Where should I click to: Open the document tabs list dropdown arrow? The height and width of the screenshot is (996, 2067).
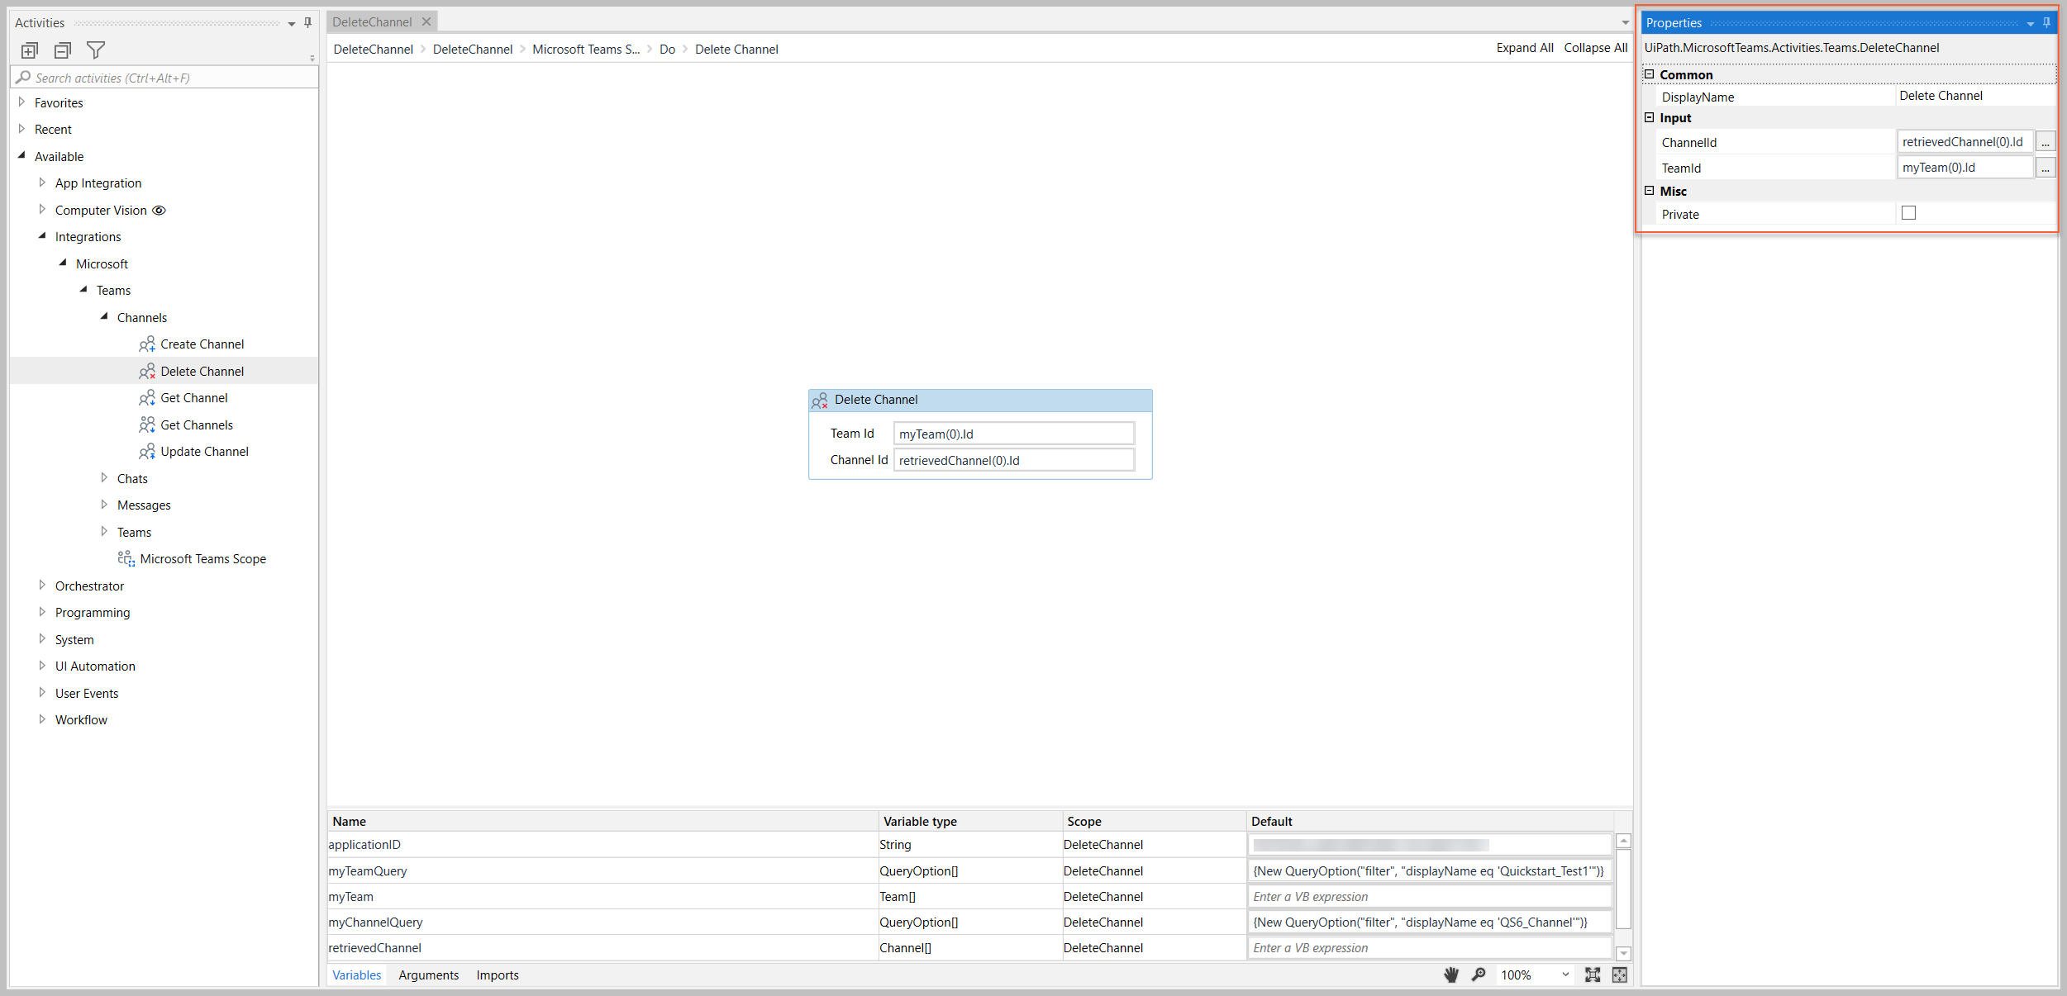(x=1625, y=22)
